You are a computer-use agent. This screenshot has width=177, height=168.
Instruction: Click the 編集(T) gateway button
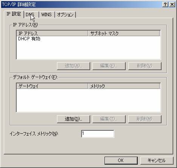point(109,119)
